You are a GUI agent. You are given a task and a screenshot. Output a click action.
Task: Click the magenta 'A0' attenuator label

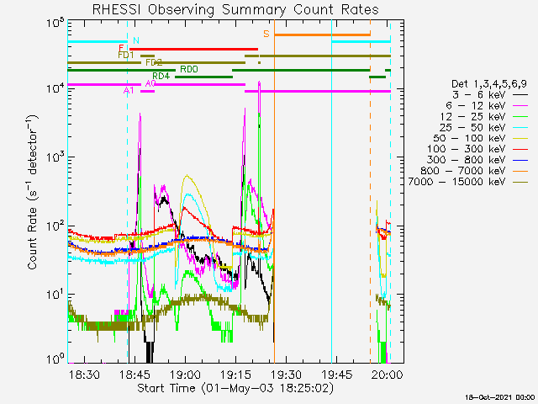coord(150,83)
